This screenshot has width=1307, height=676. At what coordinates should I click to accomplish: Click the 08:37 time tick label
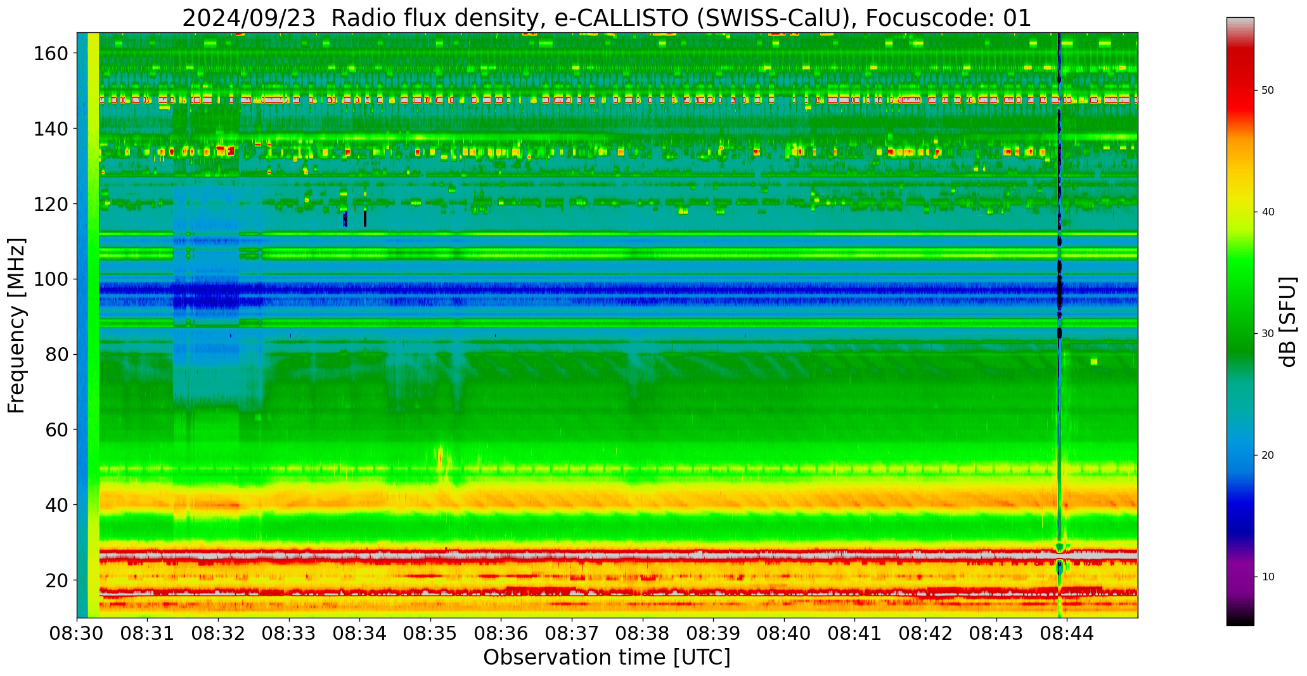(572, 634)
